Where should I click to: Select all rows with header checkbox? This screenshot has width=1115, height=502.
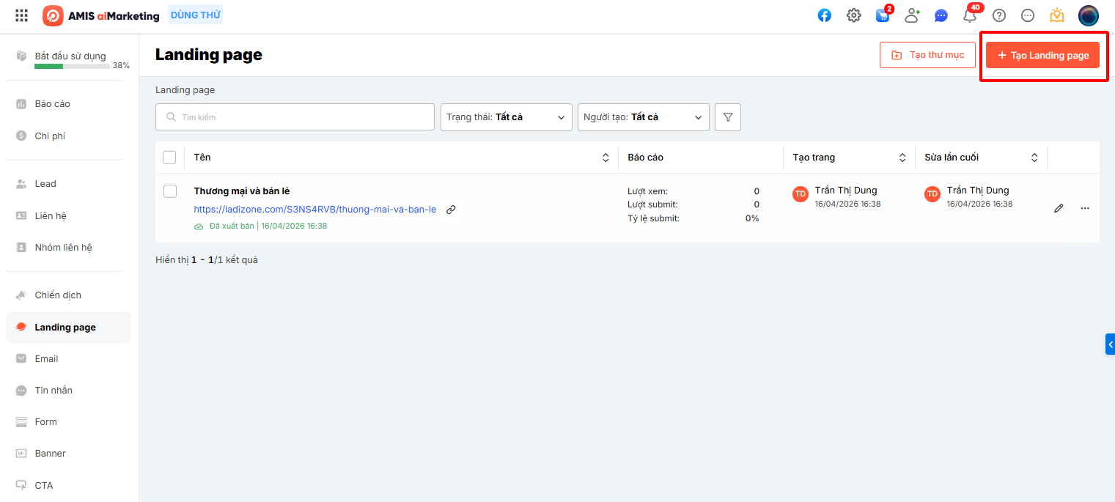169,158
